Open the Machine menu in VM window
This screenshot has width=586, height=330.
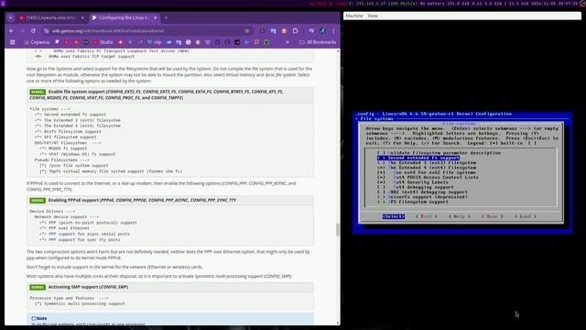[x=354, y=16]
